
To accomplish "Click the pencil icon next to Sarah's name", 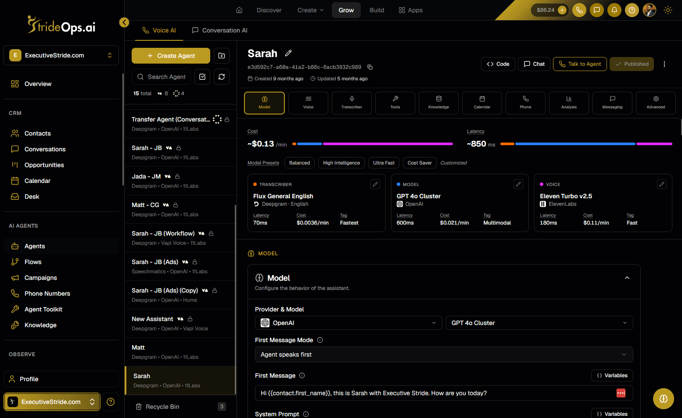I will 288,53.
